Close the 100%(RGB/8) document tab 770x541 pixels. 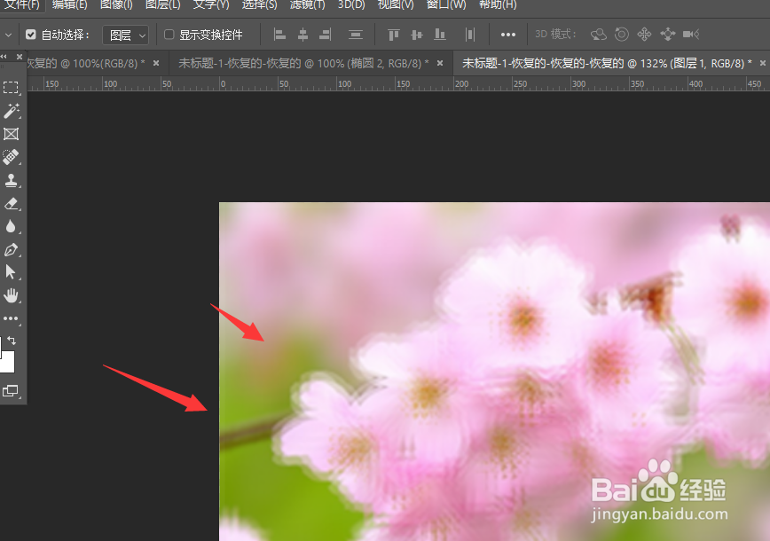pos(156,63)
